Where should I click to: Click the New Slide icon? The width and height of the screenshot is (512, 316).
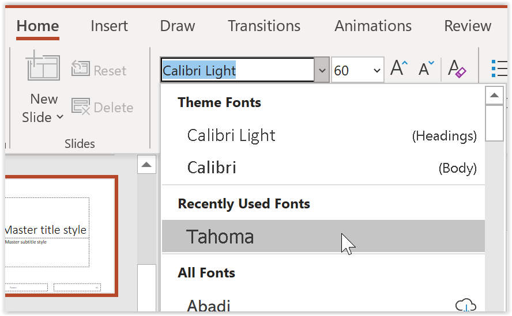[x=43, y=65]
